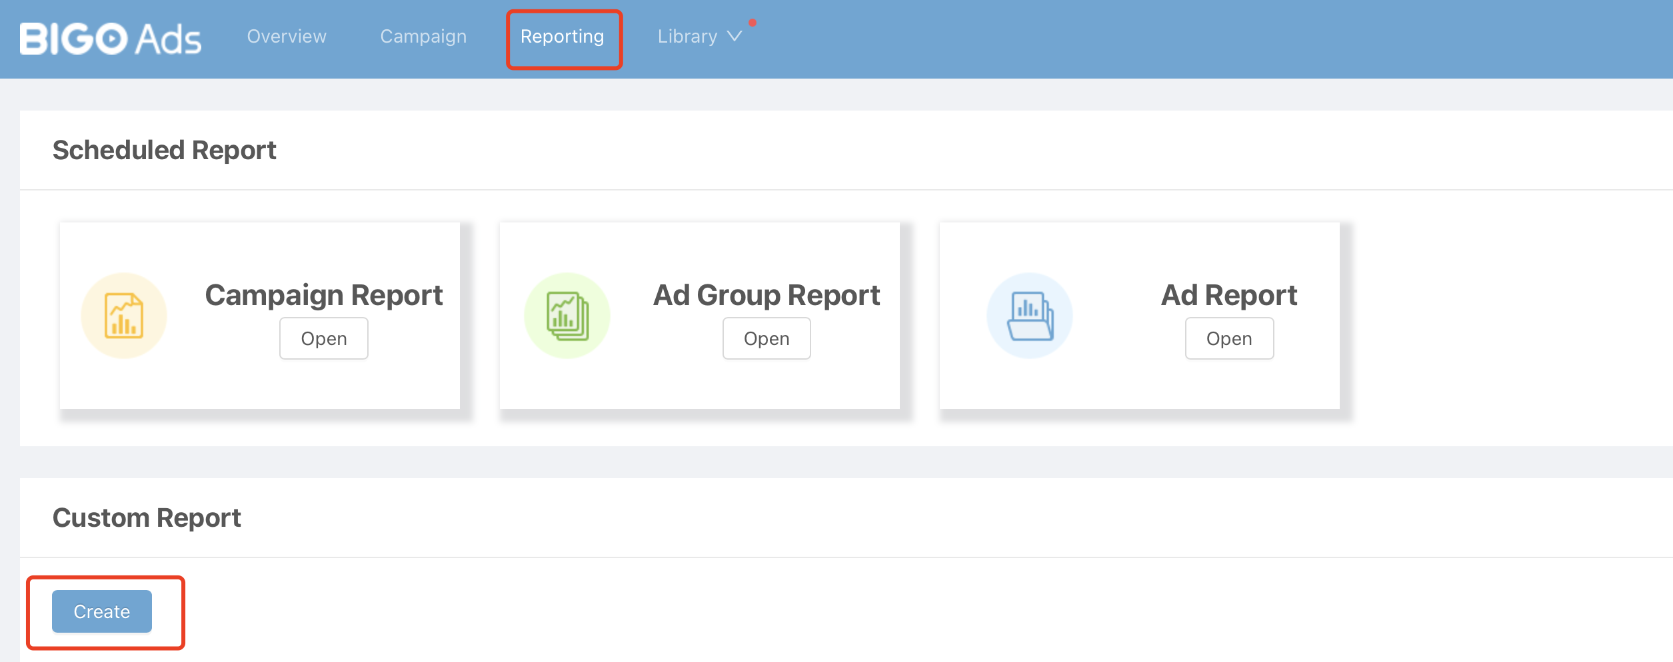
Task: Click the red notification dot beside Library
Action: (x=753, y=23)
